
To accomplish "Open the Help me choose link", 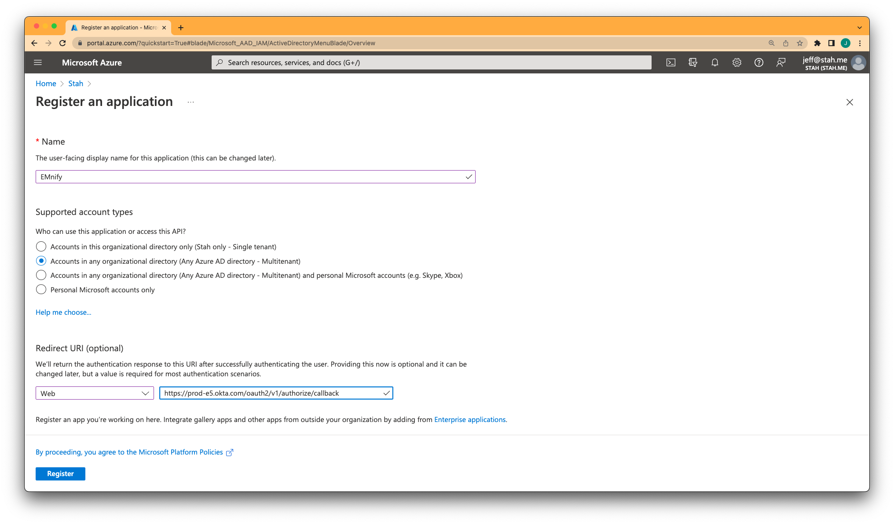I will tap(63, 312).
